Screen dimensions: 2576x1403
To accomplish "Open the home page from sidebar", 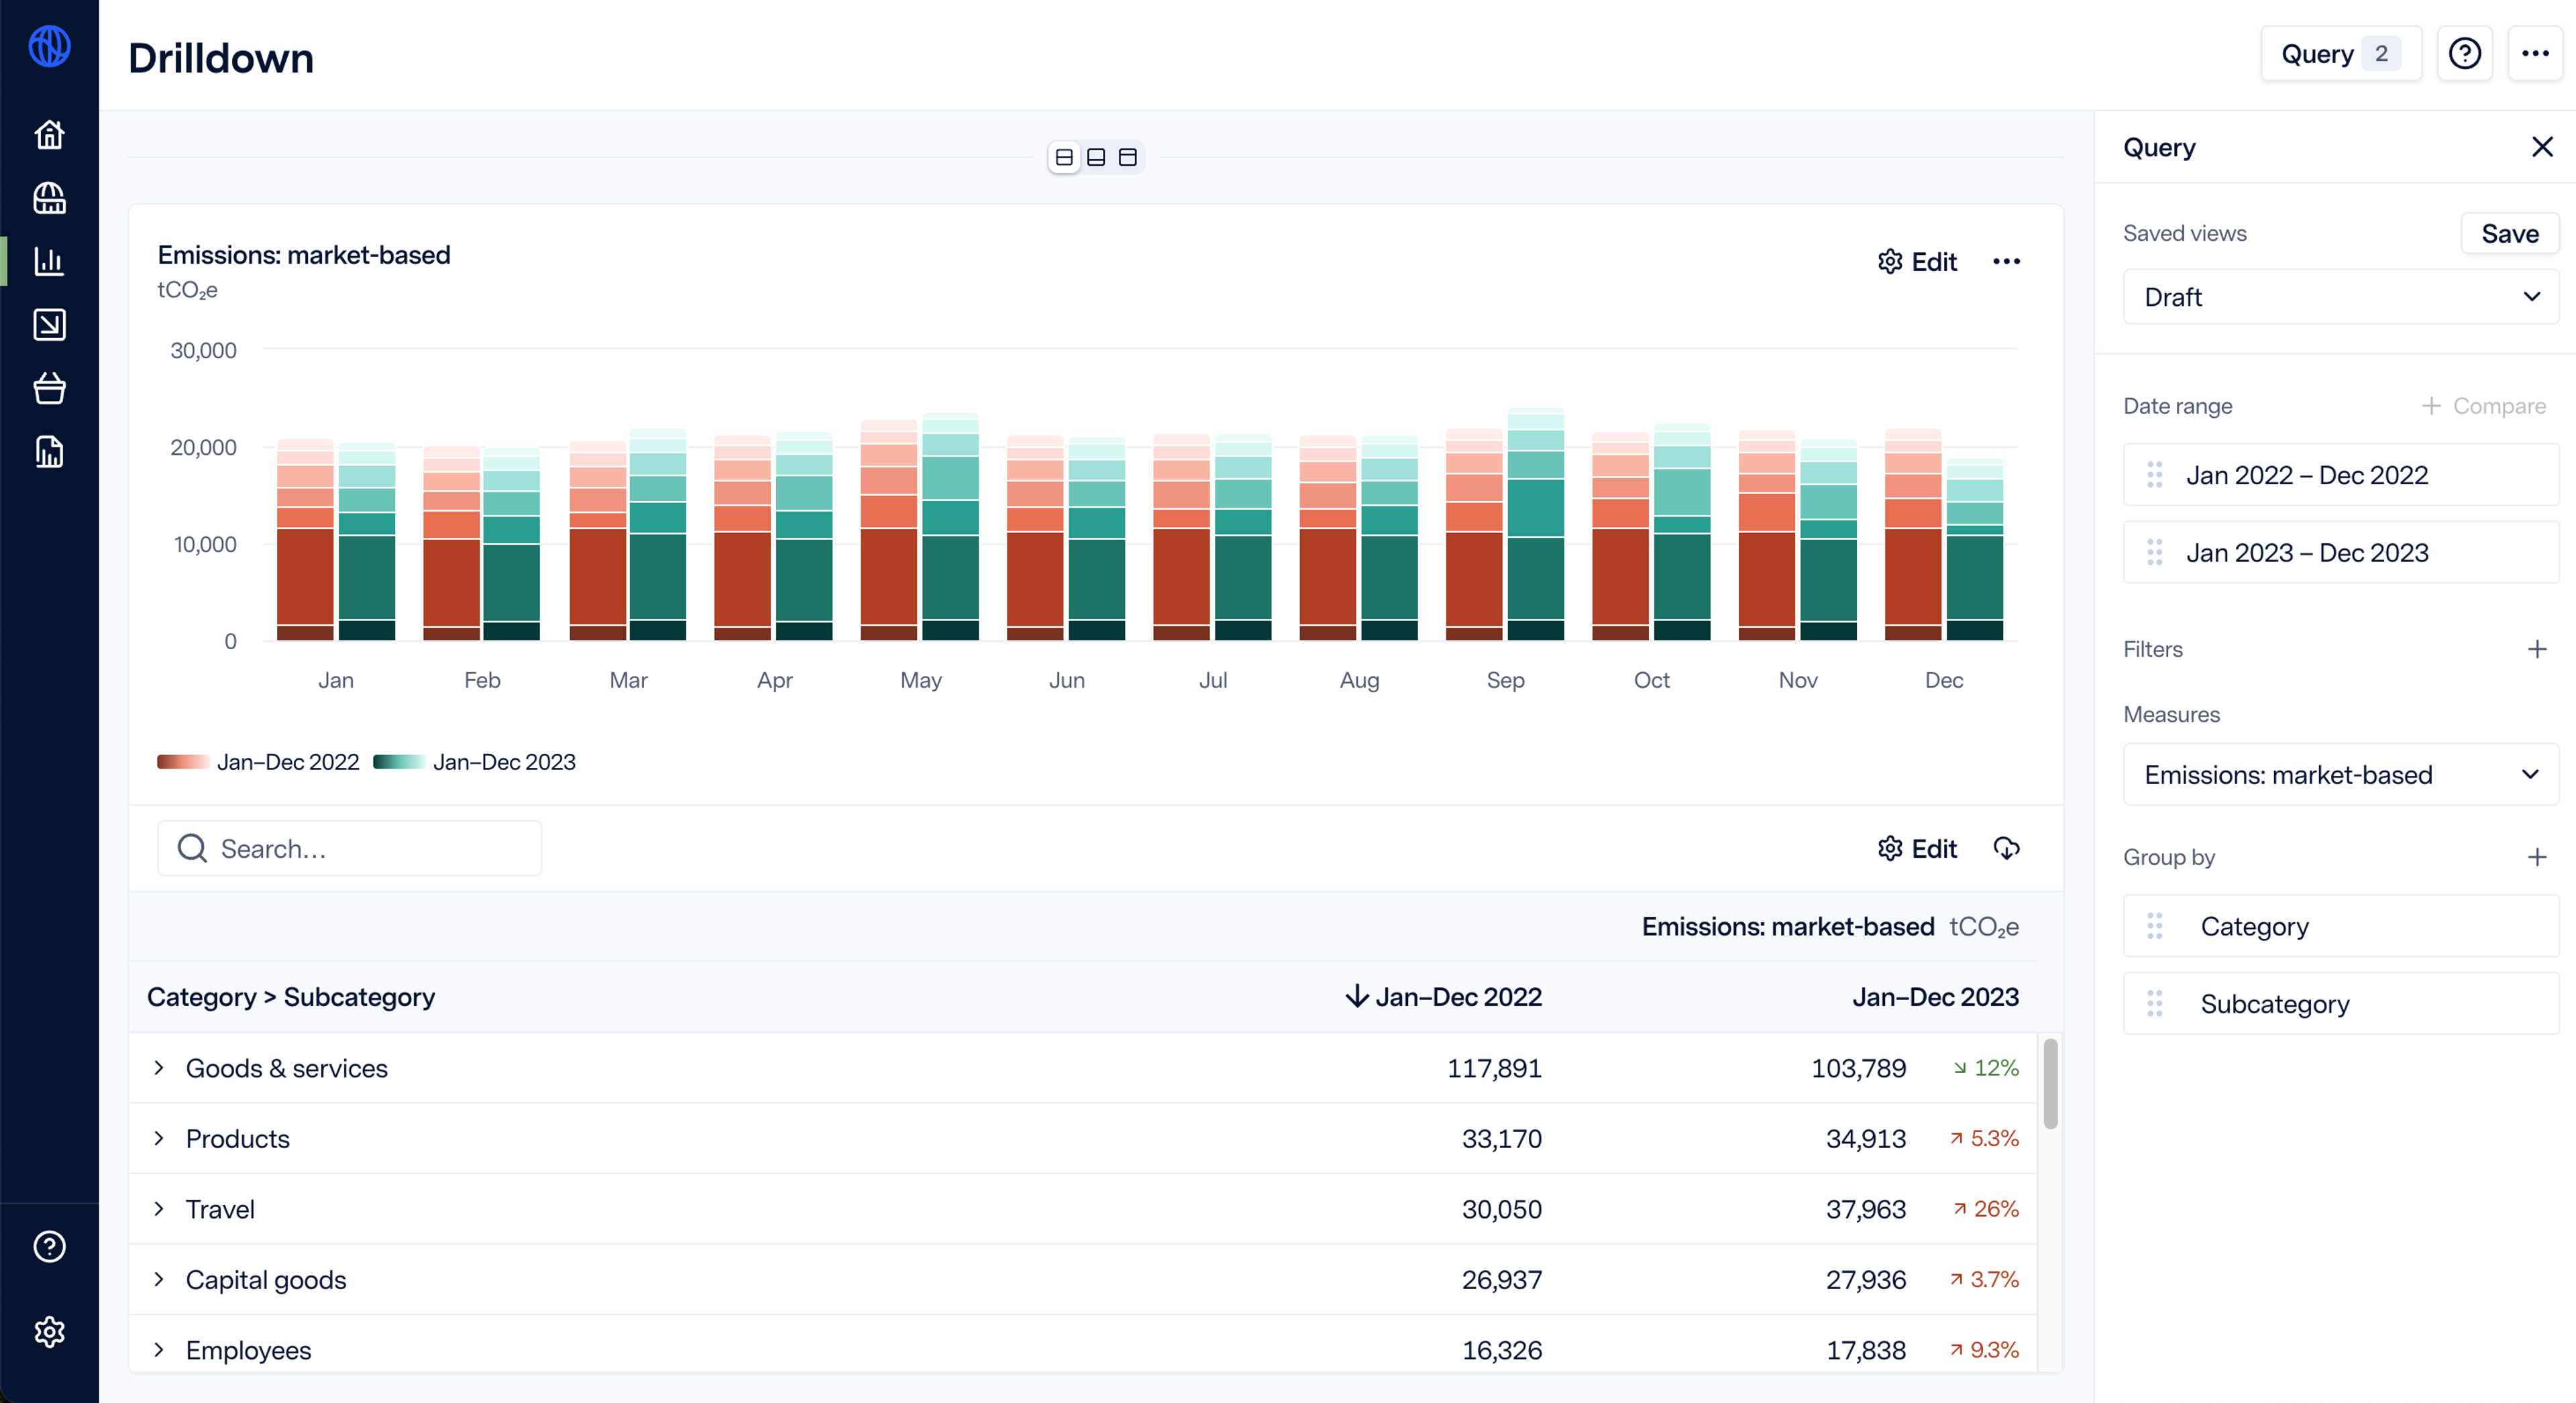I will pyautogui.click(x=49, y=134).
